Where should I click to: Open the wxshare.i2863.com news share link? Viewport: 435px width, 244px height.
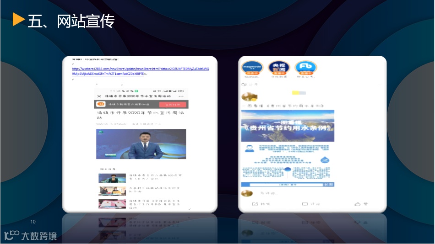click(x=141, y=71)
